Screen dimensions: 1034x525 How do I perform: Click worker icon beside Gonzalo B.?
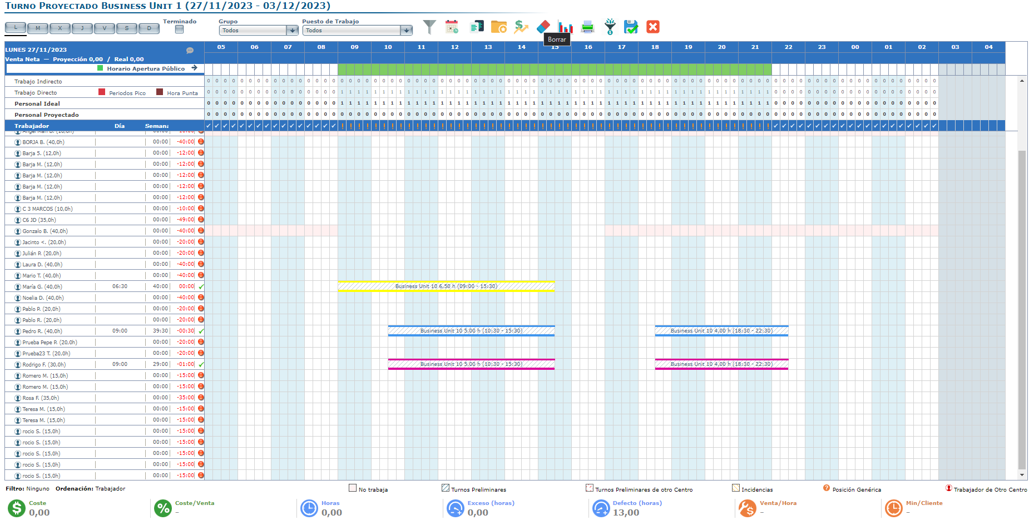pos(18,231)
